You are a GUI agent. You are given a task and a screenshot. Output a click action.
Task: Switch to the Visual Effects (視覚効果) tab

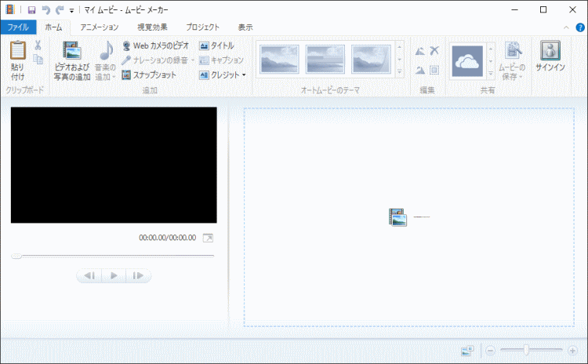[152, 27]
